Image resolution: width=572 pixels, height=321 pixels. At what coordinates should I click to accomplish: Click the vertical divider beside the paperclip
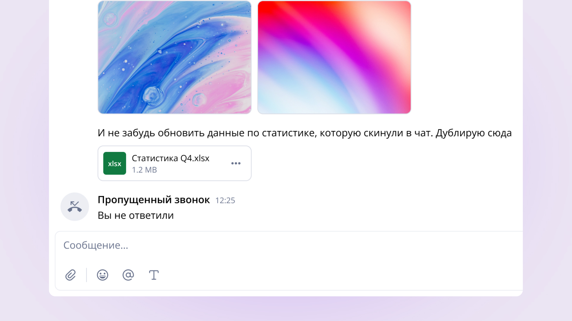(86, 275)
